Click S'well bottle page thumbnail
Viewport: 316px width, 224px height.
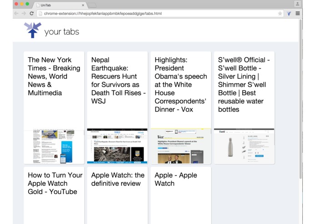(244, 146)
